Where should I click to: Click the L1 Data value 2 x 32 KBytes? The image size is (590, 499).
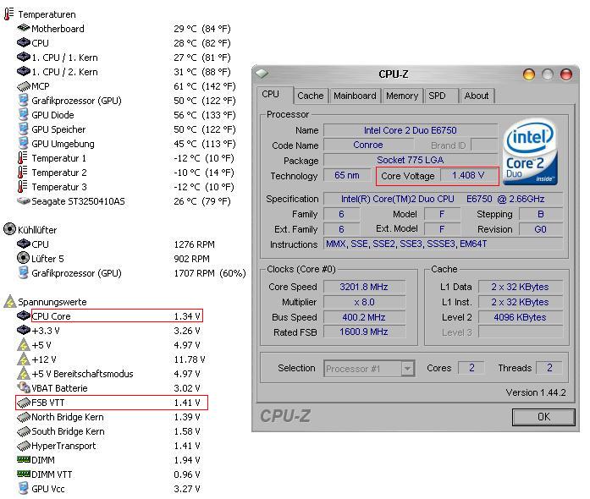coord(520,287)
